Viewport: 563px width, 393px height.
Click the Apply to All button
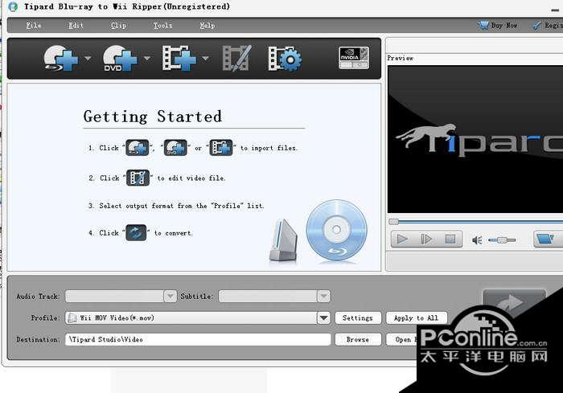point(417,318)
